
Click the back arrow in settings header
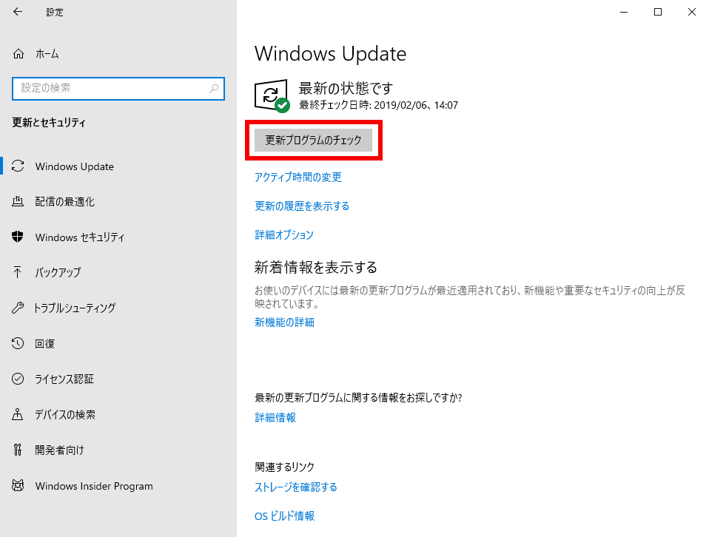coord(18,12)
